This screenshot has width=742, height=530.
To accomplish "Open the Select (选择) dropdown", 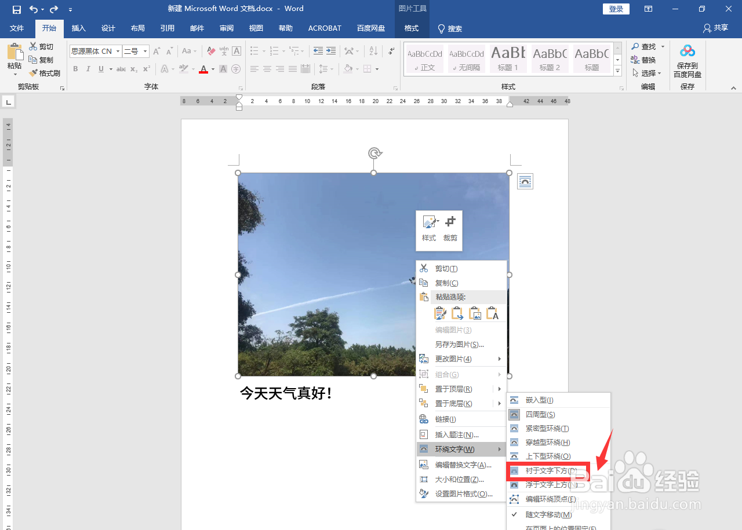I will pyautogui.click(x=647, y=73).
